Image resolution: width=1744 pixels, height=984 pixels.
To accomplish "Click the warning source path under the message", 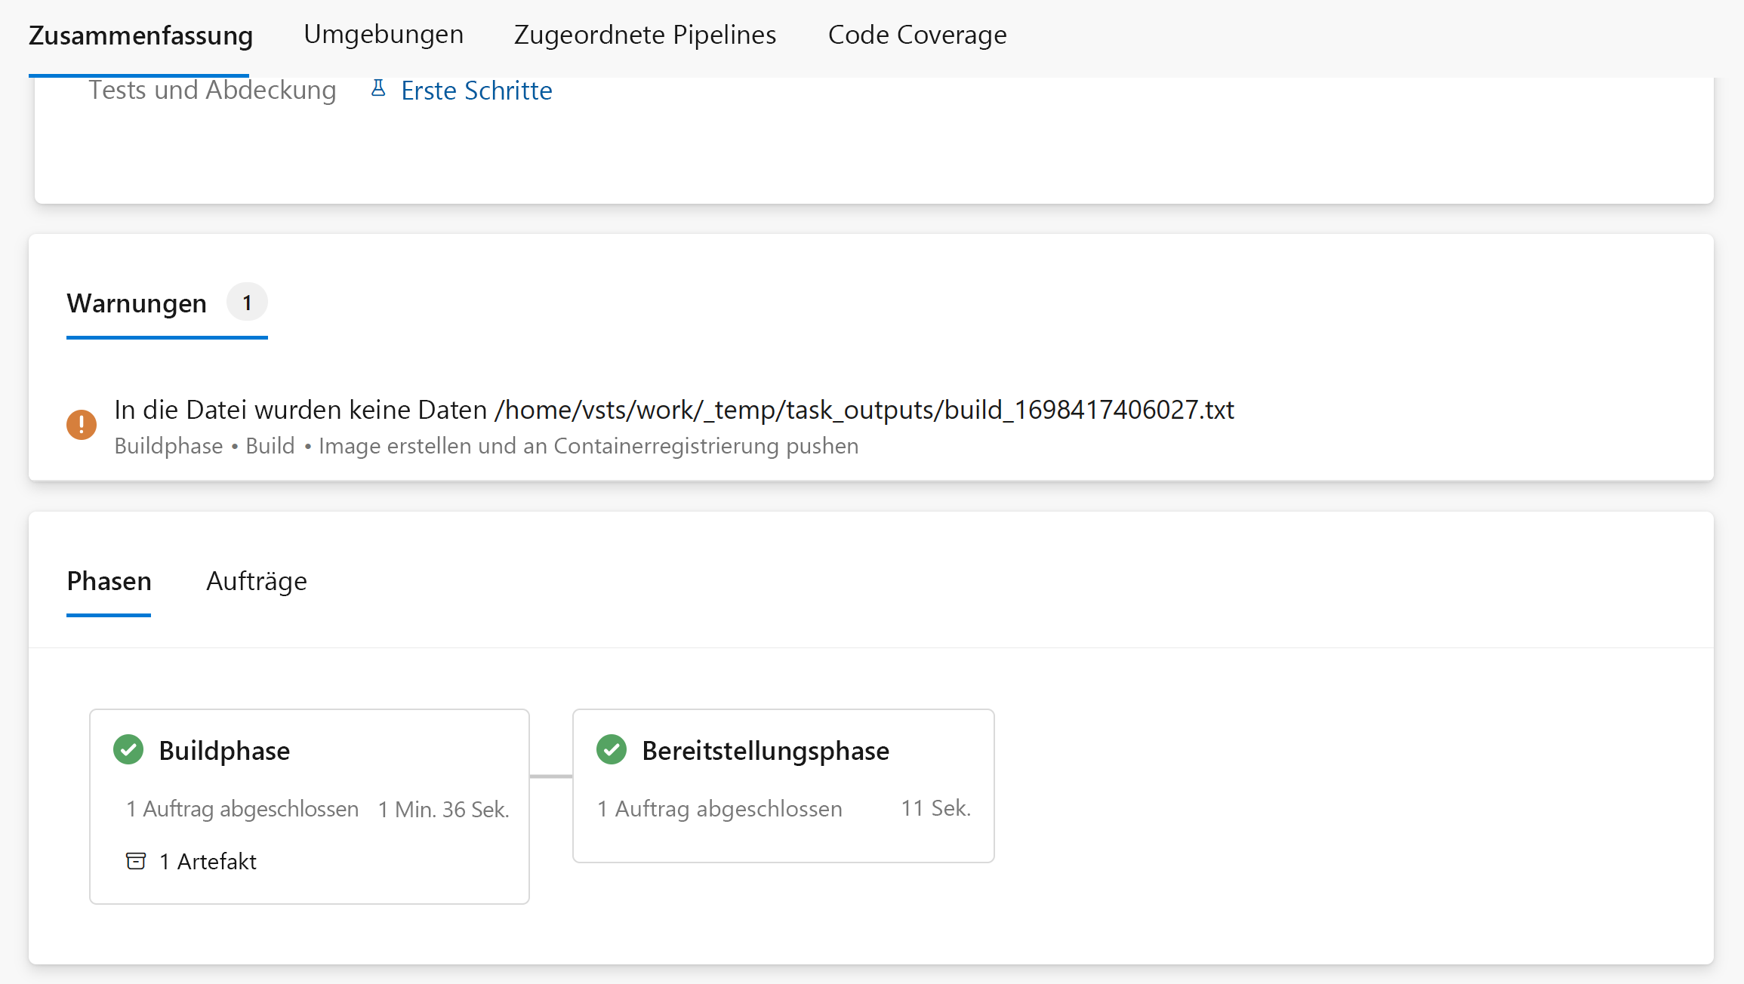I will [x=486, y=446].
